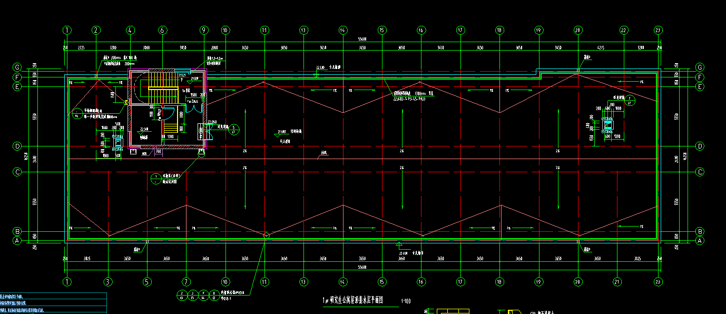Click grid axis bubble 2
726x314 pixels.
(96, 31)
